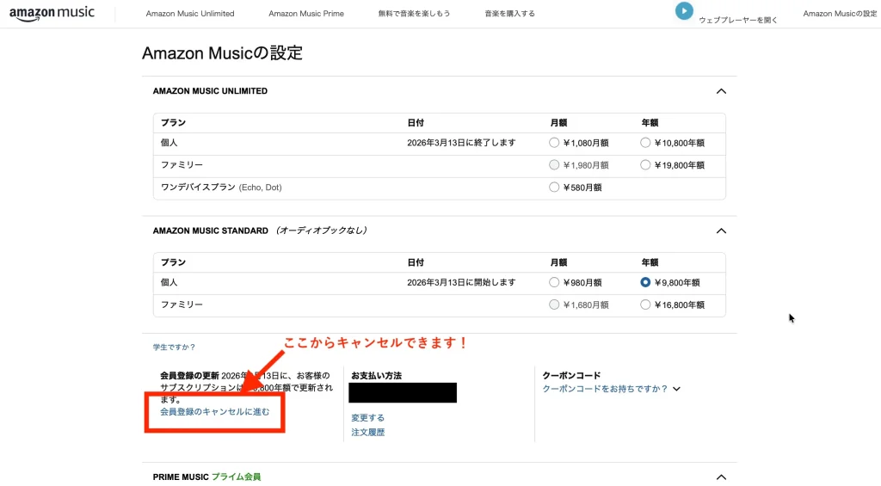881x486 pixels.
Task: Select Unlimited 個人 ¥1,080 monthly radio
Action: (x=555, y=143)
